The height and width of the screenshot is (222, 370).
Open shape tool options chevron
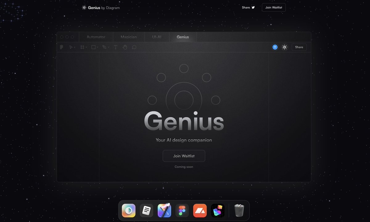coord(97,47)
